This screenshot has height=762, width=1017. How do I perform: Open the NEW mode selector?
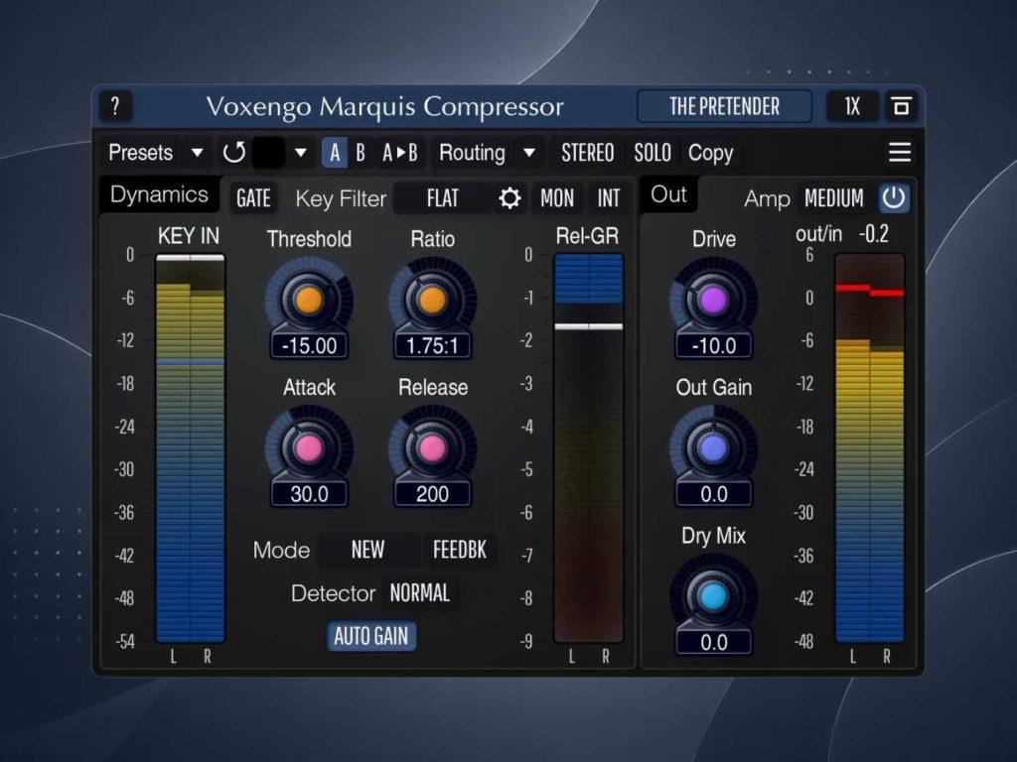click(x=367, y=550)
